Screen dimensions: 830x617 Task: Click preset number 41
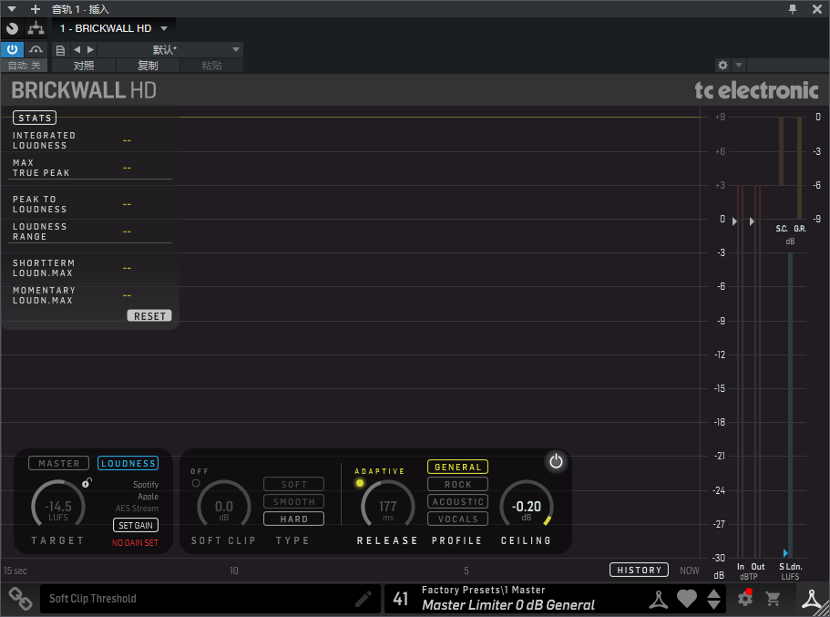click(401, 599)
